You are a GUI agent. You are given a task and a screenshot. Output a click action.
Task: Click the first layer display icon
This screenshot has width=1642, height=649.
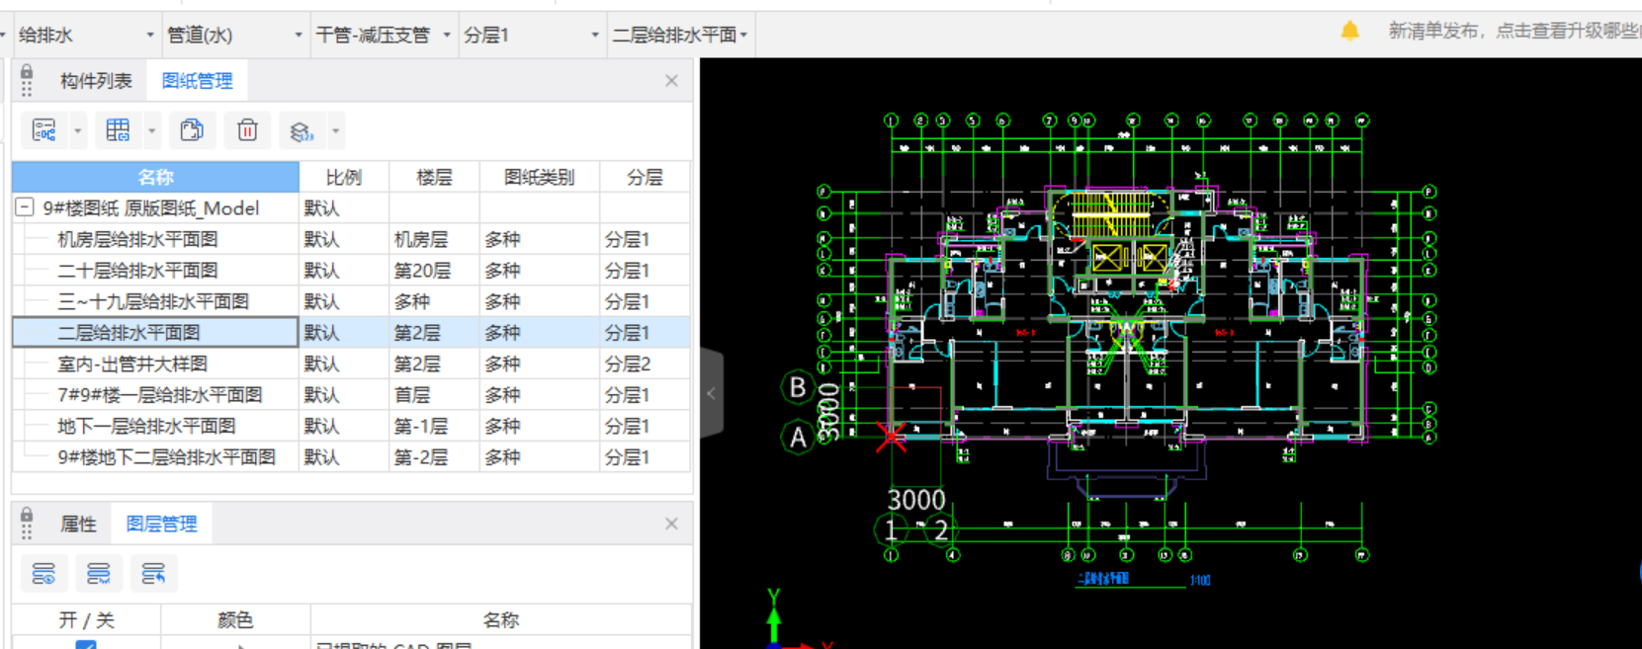[x=43, y=573]
